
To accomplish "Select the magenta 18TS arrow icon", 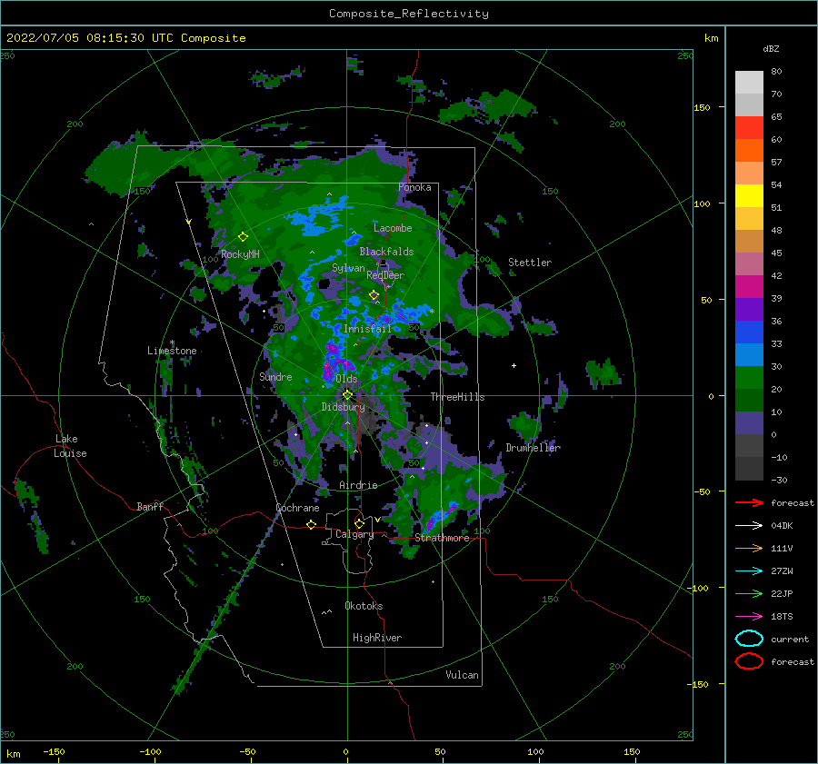I will tap(749, 617).
